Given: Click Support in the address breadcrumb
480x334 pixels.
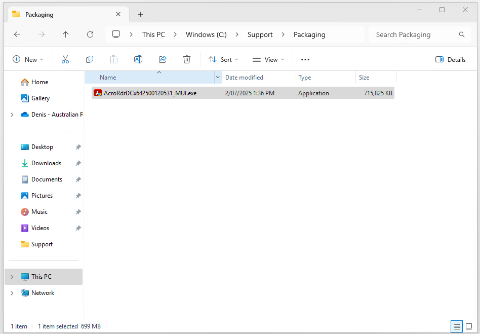Looking at the screenshot, I should click(260, 34).
